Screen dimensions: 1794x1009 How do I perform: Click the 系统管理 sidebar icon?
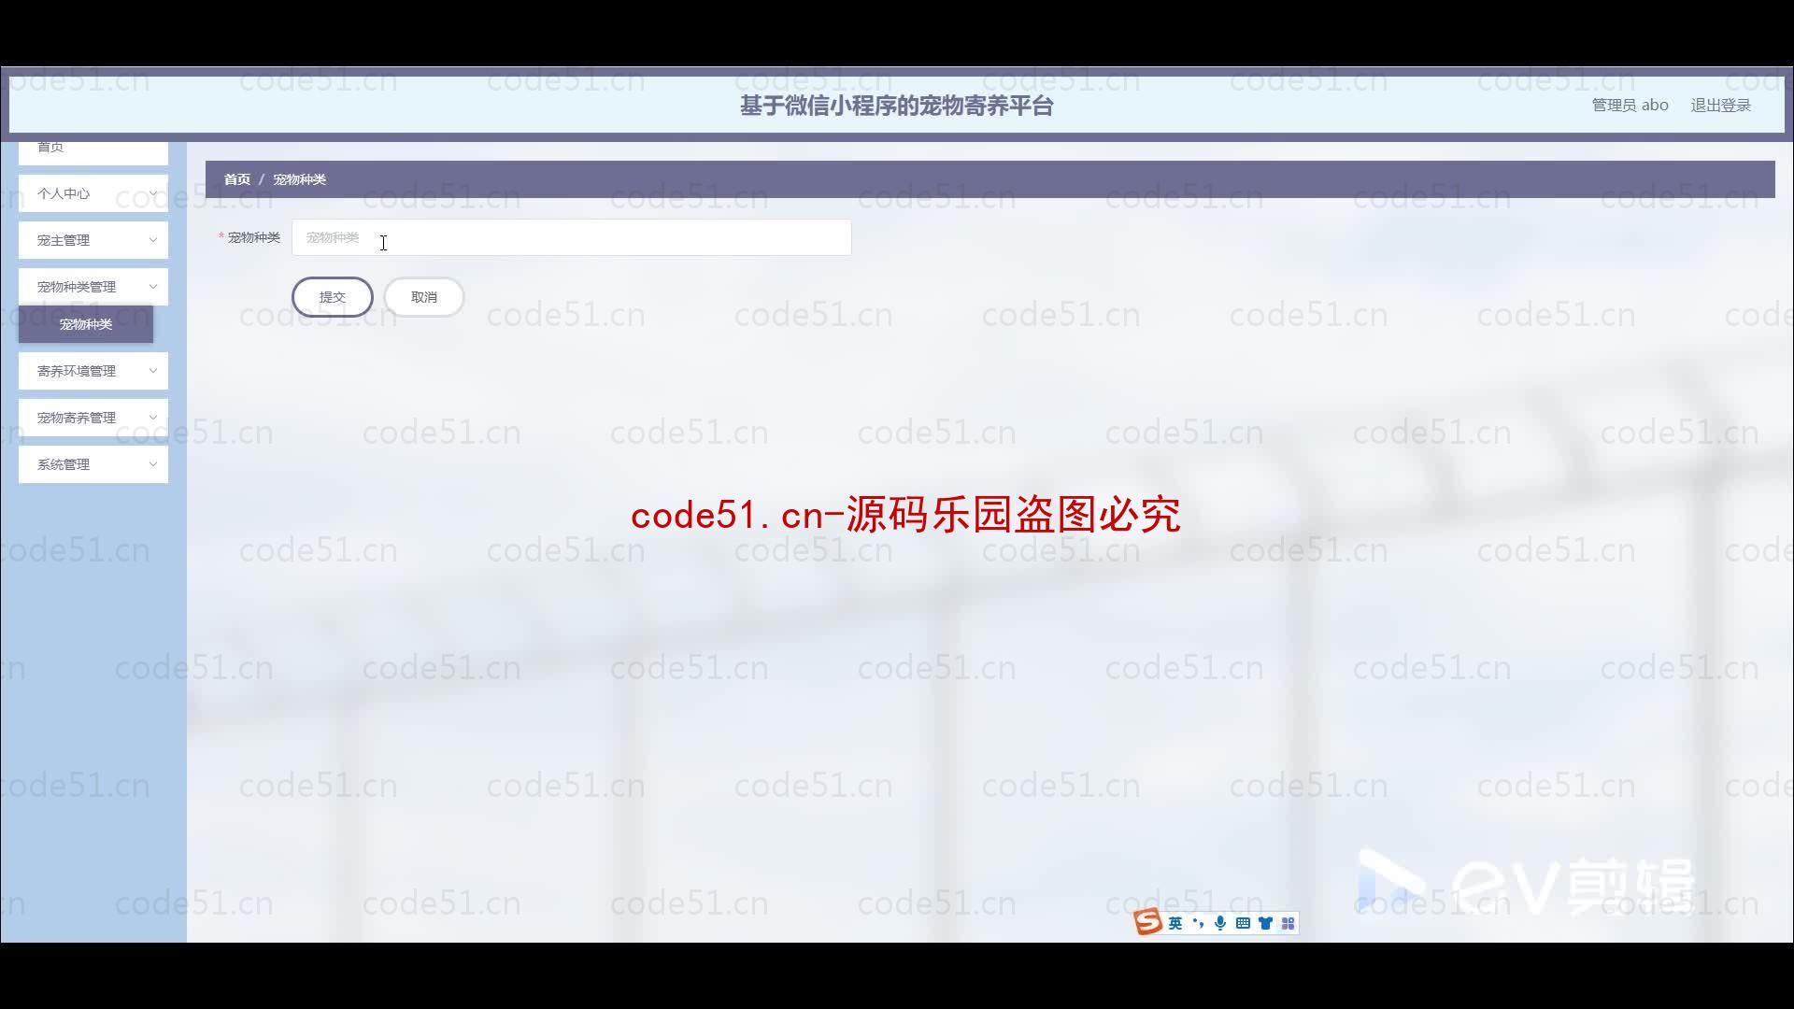click(x=93, y=463)
